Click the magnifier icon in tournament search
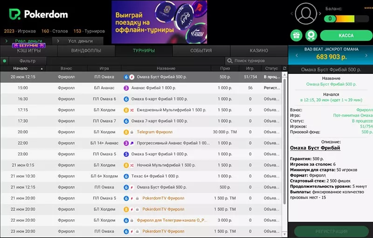 coord(229,60)
